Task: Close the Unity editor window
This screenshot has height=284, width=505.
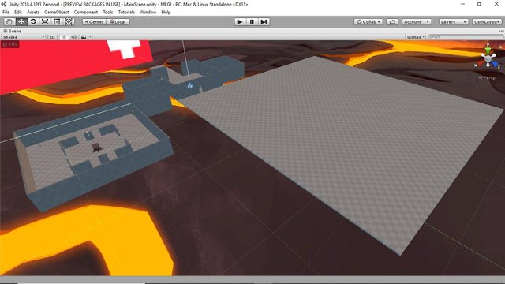Action: pyautogui.click(x=496, y=4)
